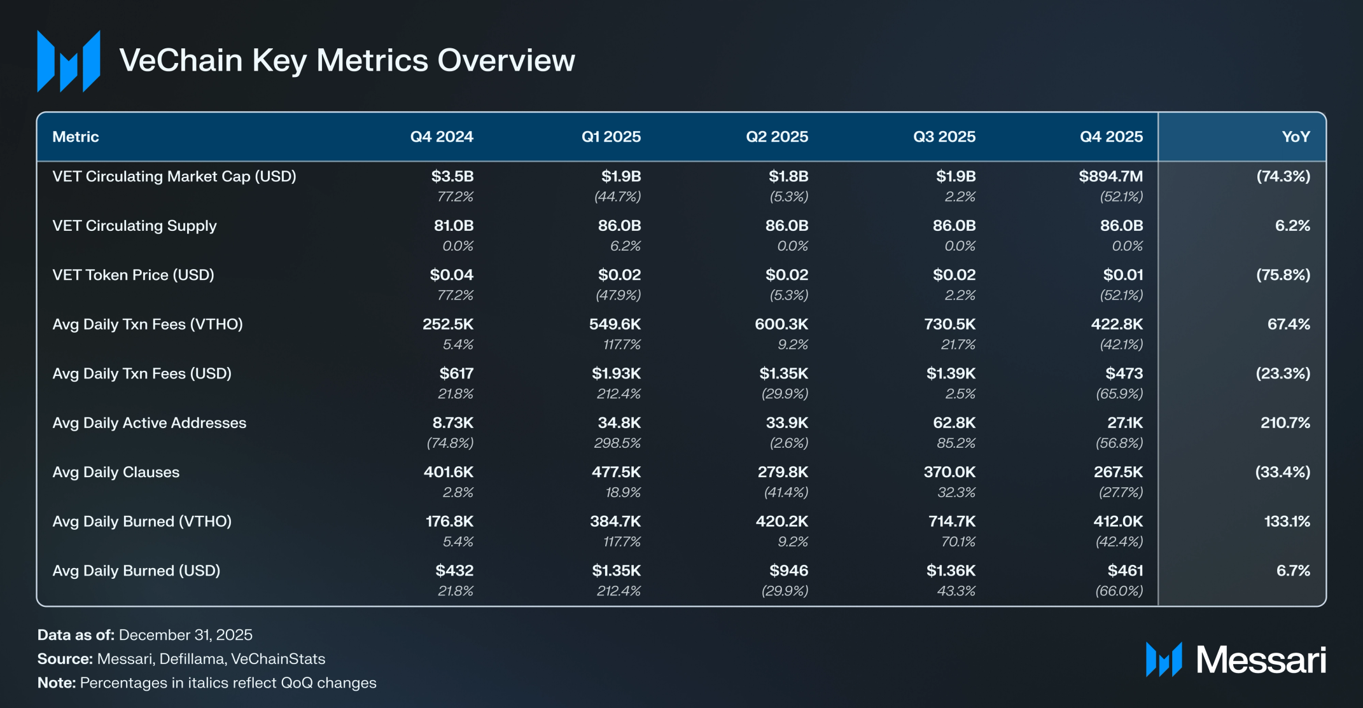Screen dimensions: 1363x708
Task: Click the 730.5K Q3 txn fees value
Action: tap(949, 324)
